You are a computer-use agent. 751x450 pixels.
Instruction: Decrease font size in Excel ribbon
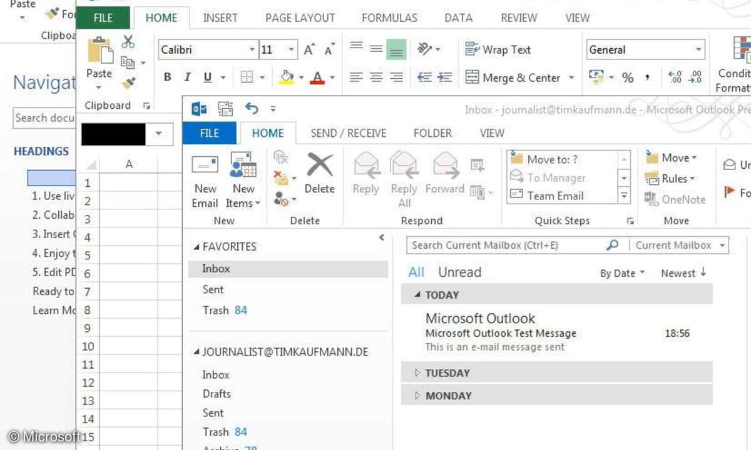(329, 50)
